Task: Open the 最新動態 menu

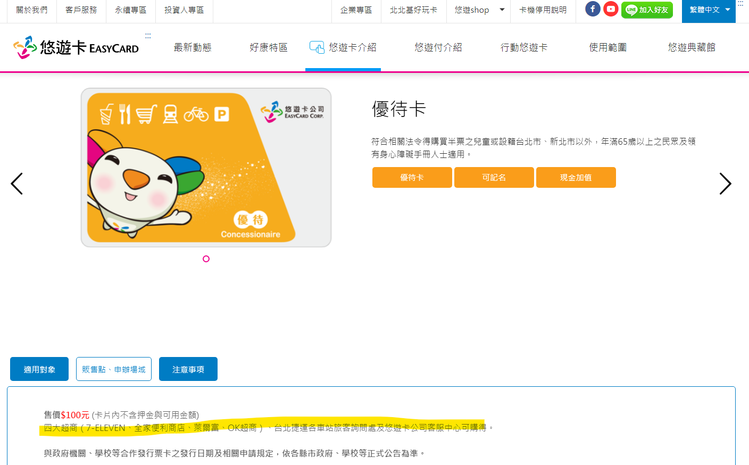Action: (x=193, y=47)
